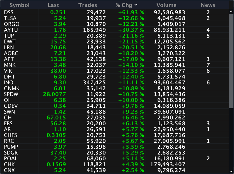Click GH last price 67.015
The height and width of the screenshot is (174, 234).
click(56, 117)
